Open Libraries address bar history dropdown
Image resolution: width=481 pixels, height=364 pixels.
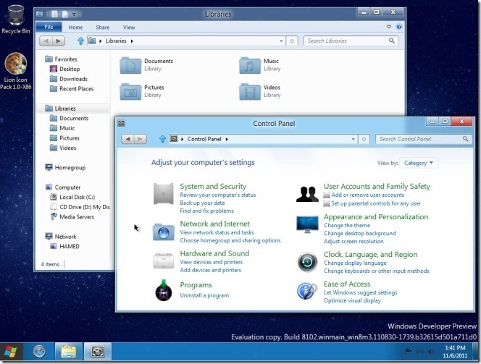pyautogui.click(x=281, y=41)
